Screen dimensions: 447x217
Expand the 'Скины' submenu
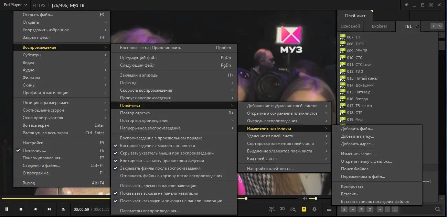point(62,85)
